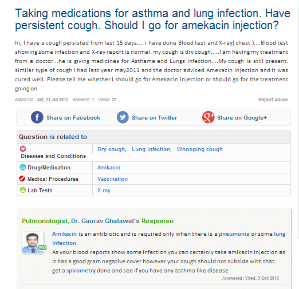Image resolution: width=299 pixels, height=289 pixels.
Task: Open the Dry cough link
Action: tap(111, 149)
